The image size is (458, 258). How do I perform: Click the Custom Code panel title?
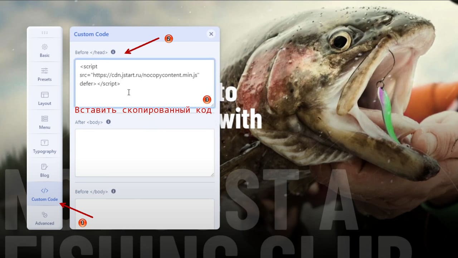point(91,34)
